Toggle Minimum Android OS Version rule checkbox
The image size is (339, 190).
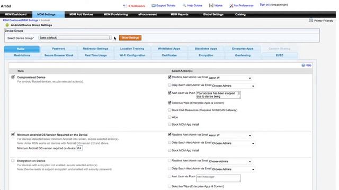pyautogui.click(x=13, y=135)
